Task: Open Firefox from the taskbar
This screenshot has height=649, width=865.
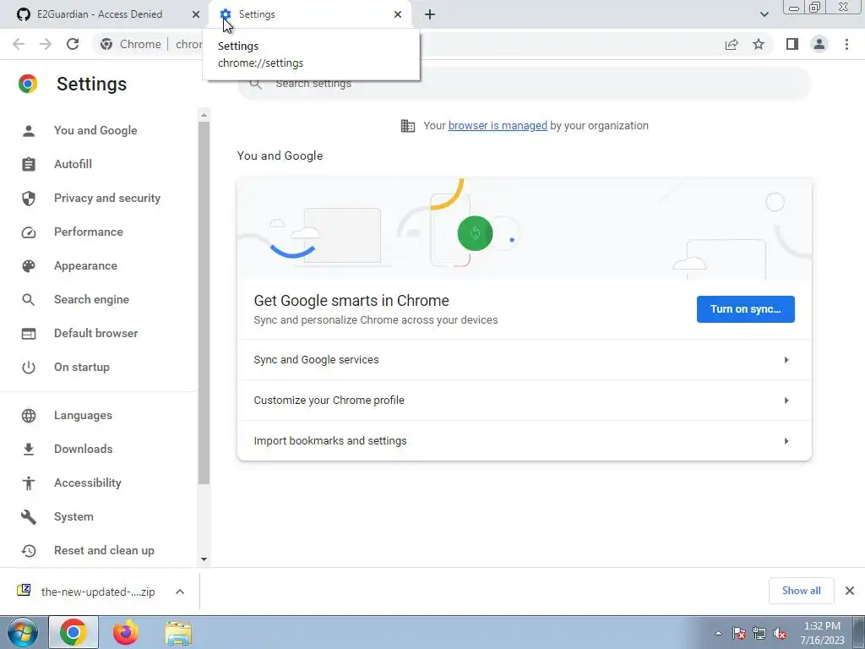Action: point(126,632)
